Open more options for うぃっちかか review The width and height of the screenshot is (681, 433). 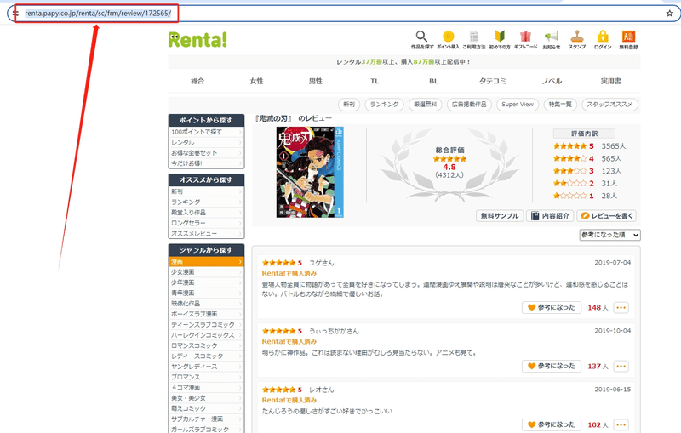tap(621, 366)
